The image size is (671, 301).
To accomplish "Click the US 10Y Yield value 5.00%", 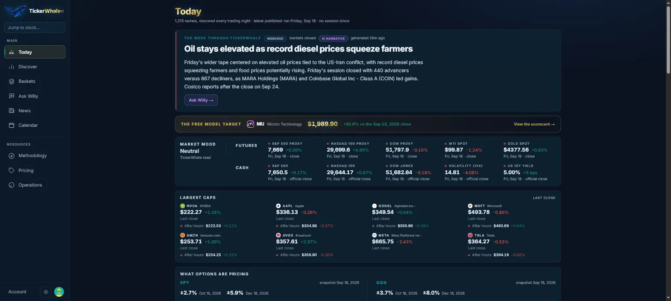I will (x=512, y=172).
